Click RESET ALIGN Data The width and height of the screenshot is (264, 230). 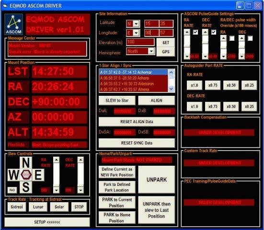click(137, 122)
